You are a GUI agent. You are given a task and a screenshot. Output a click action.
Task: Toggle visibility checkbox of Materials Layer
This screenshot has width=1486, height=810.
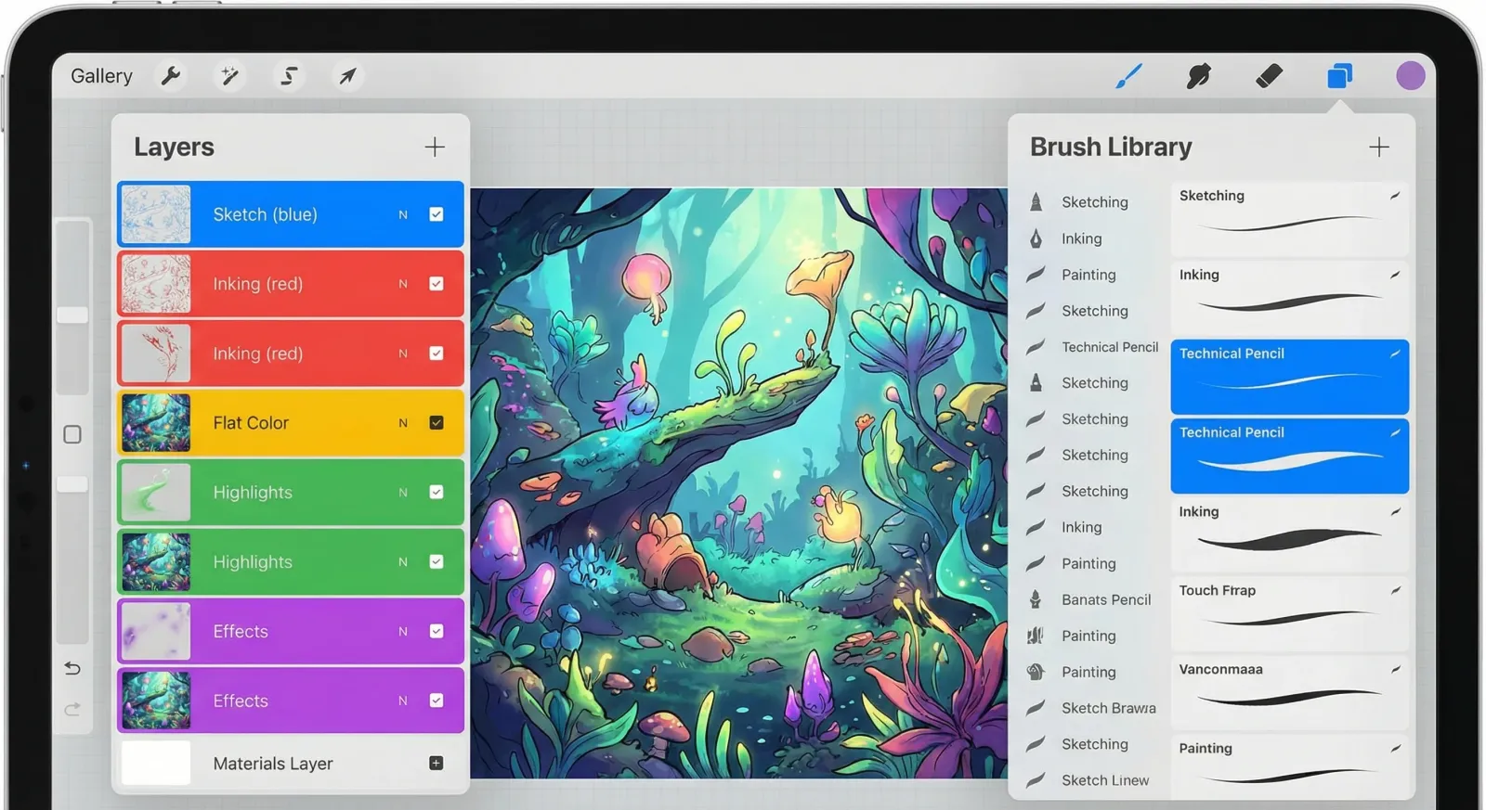pos(437,763)
